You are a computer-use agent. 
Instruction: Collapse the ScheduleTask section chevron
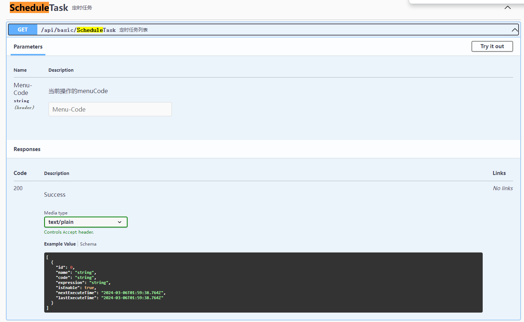pos(508,8)
